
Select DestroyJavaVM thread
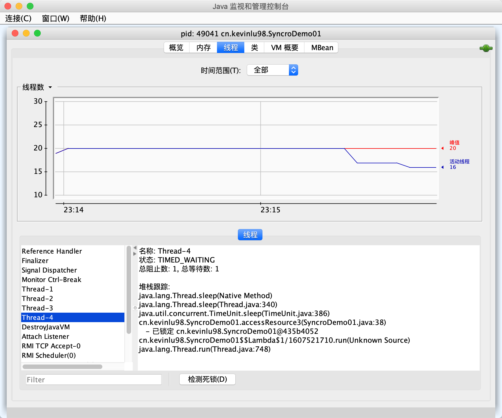(73, 327)
